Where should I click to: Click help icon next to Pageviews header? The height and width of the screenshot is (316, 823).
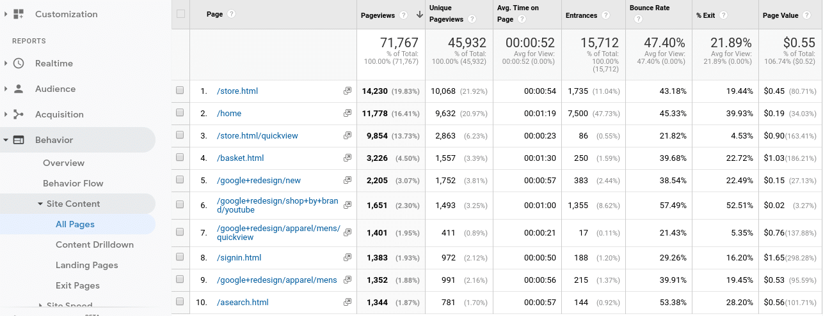pos(403,15)
